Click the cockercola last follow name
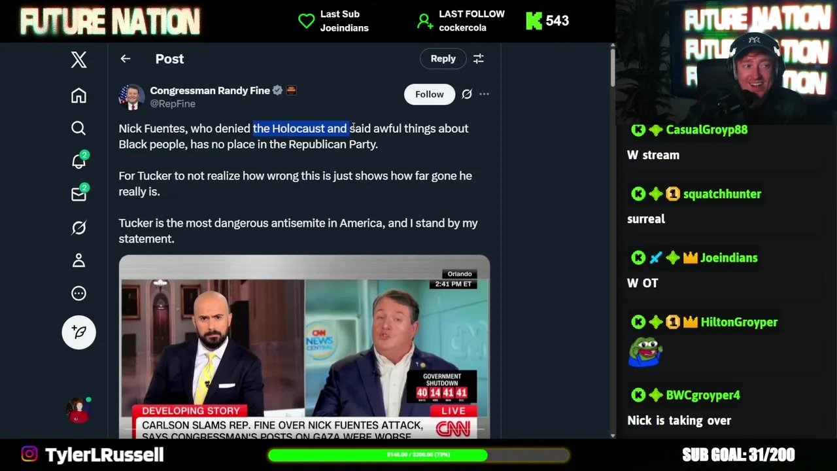This screenshot has height=471, width=837. [462, 28]
